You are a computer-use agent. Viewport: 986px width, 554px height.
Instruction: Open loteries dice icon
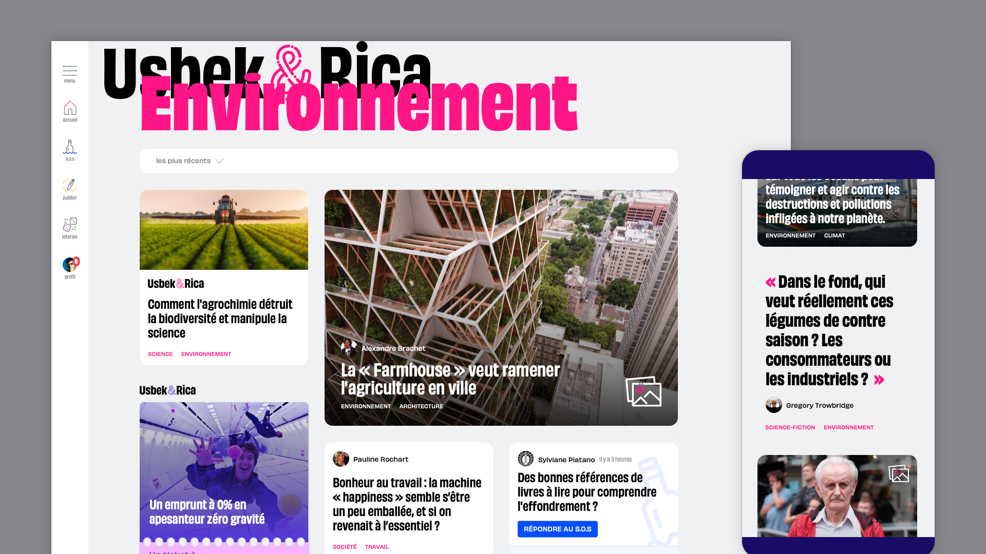coord(70,225)
